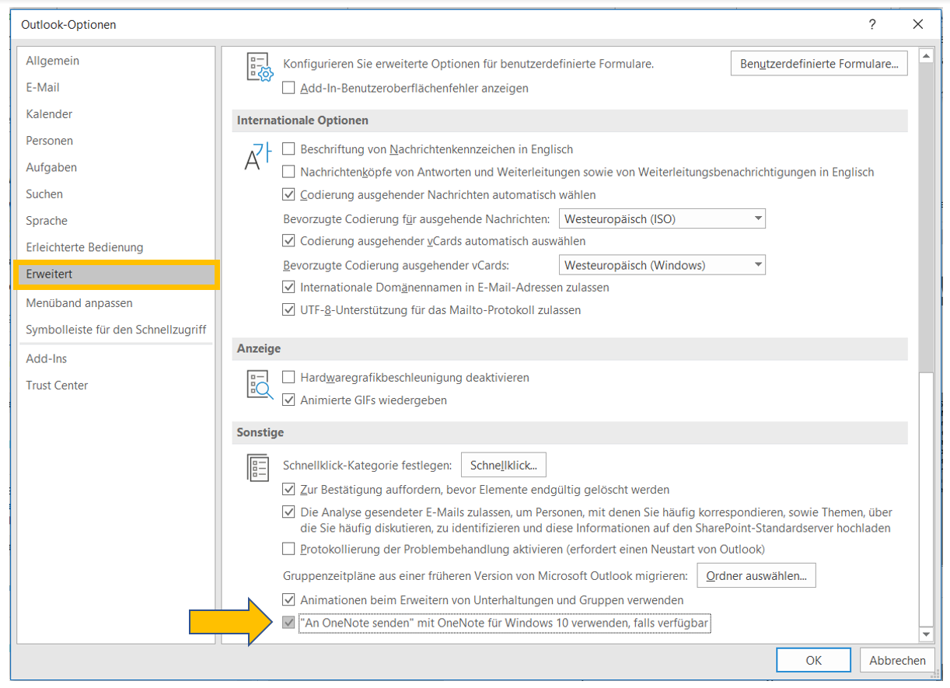The height and width of the screenshot is (688, 950).
Task: Uncheck Animierte GIFs wiedergeben
Action: (288, 400)
